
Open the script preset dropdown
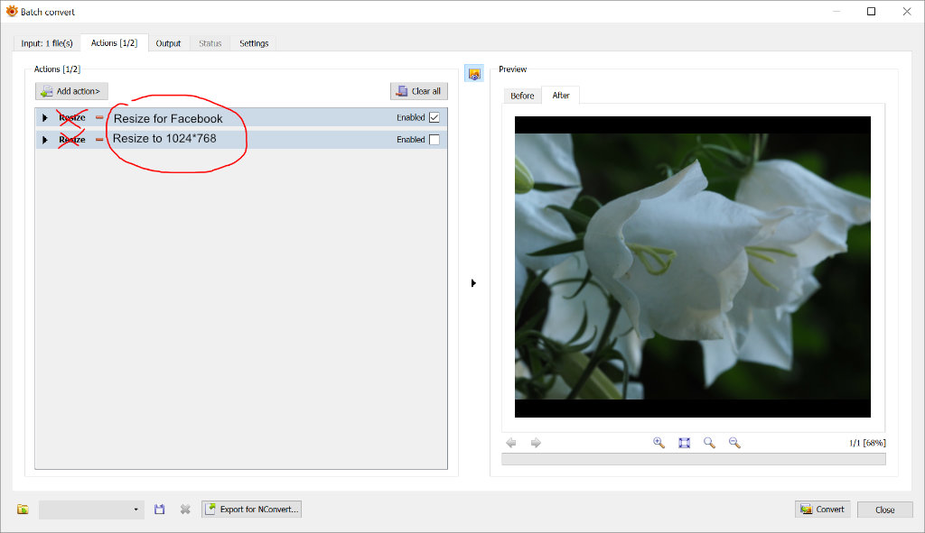tap(91, 510)
